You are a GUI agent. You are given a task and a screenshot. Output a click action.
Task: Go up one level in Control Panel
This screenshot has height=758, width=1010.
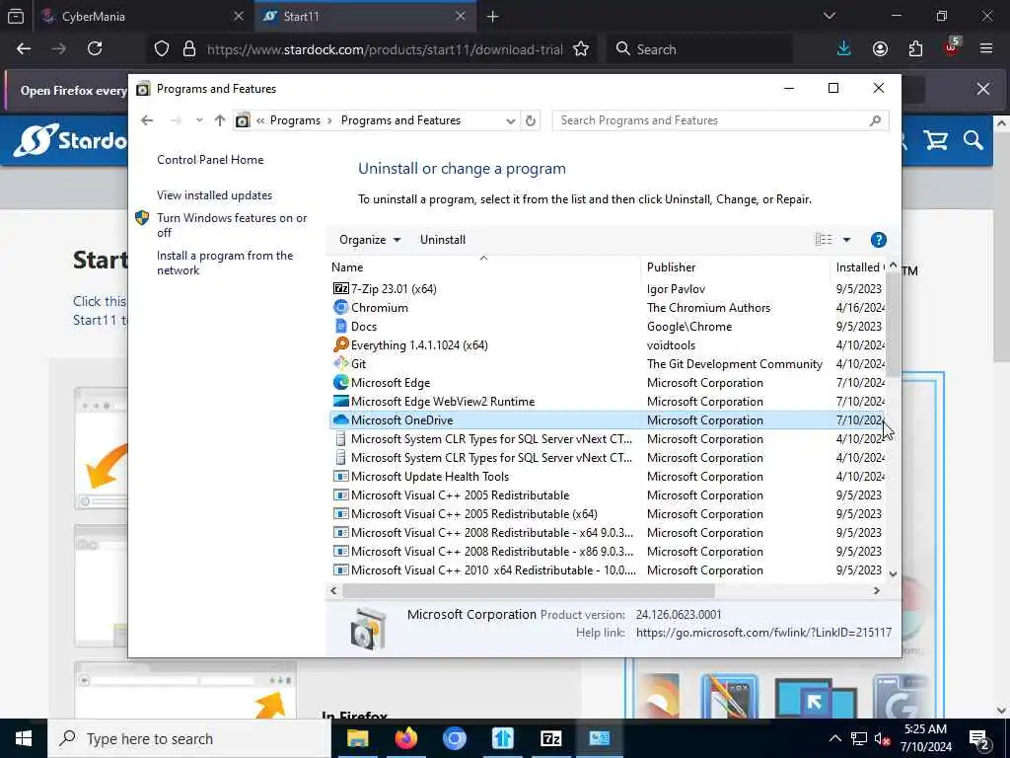220,120
